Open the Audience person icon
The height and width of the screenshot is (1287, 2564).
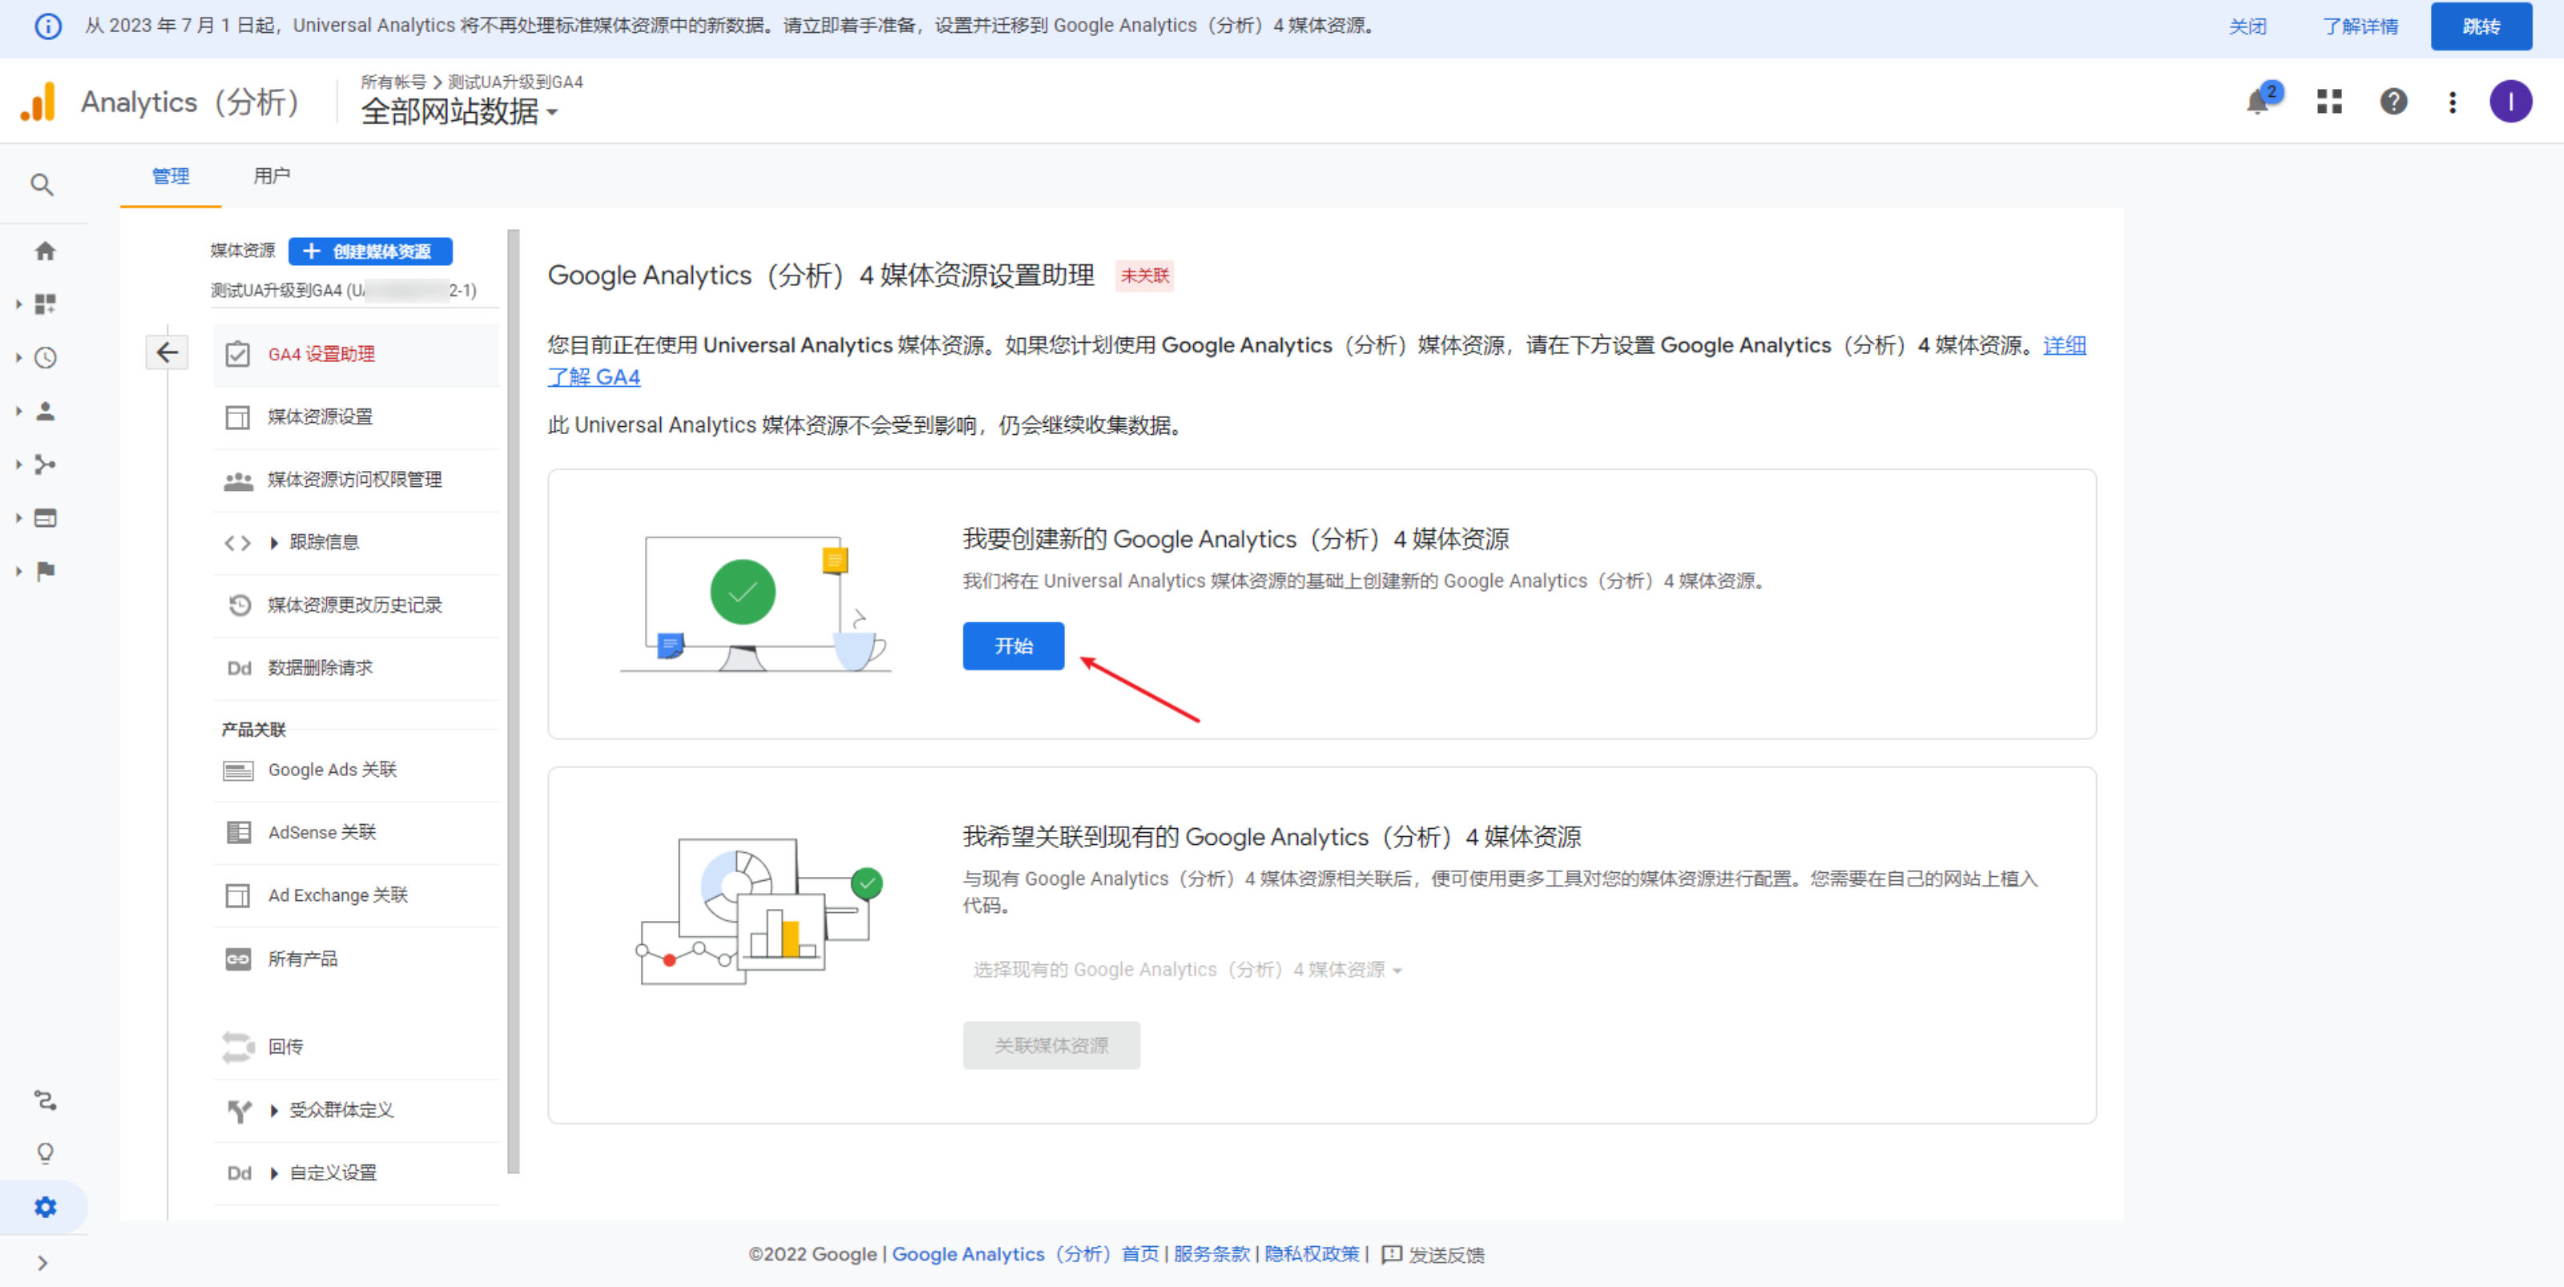45,411
